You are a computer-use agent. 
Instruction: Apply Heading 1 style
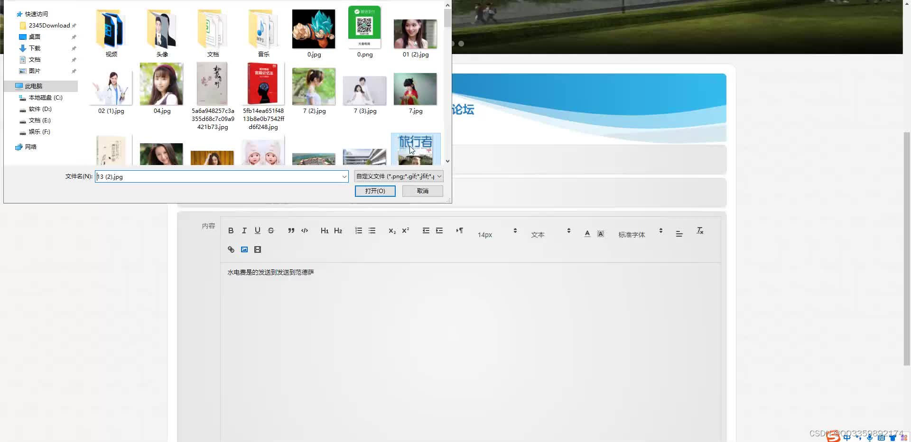click(325, 230)
